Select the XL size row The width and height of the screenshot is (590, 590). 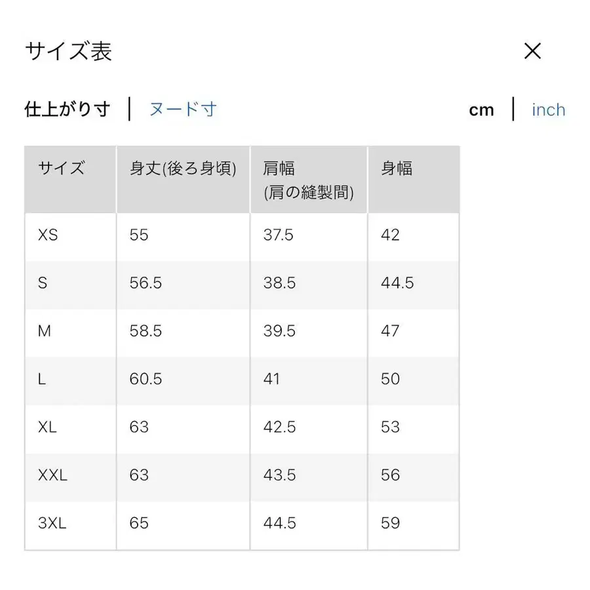click(x=46, y=427)
